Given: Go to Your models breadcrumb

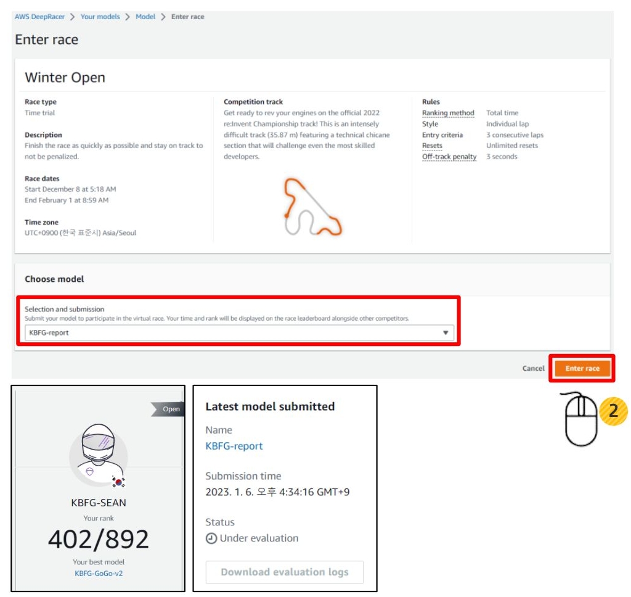Looking at the screenshot, I should (x=100, y=17).
